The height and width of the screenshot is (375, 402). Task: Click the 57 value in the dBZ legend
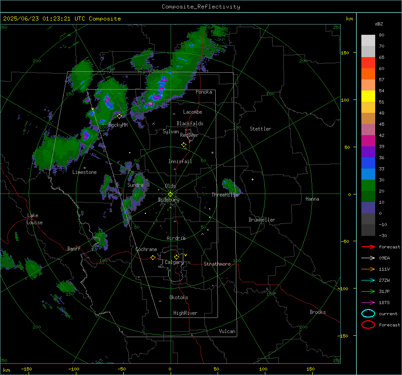381,80
